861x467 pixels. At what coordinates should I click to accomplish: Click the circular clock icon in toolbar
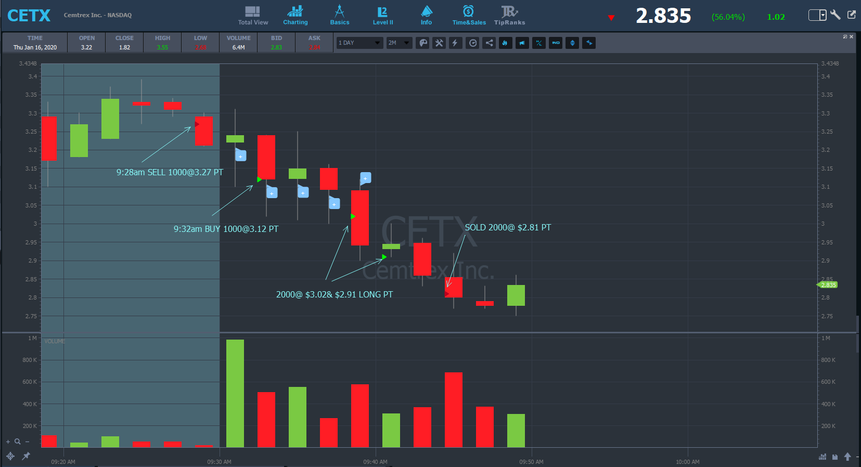[x=473, y=43]
